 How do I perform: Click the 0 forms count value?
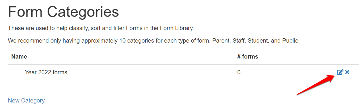tap(239, 72)
